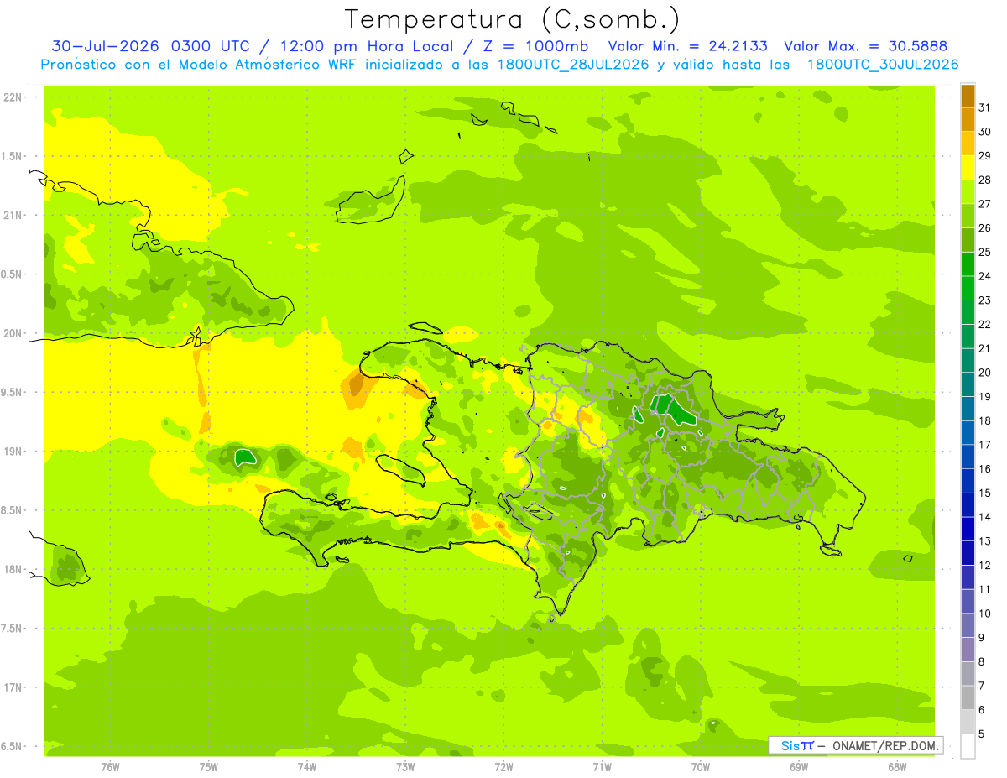
Task: Click the latitude axis label "22N"
Action: click(x=13, y=97)
